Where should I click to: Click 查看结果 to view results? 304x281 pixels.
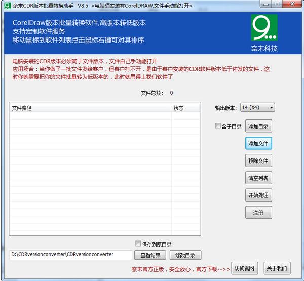coord(150,255)
